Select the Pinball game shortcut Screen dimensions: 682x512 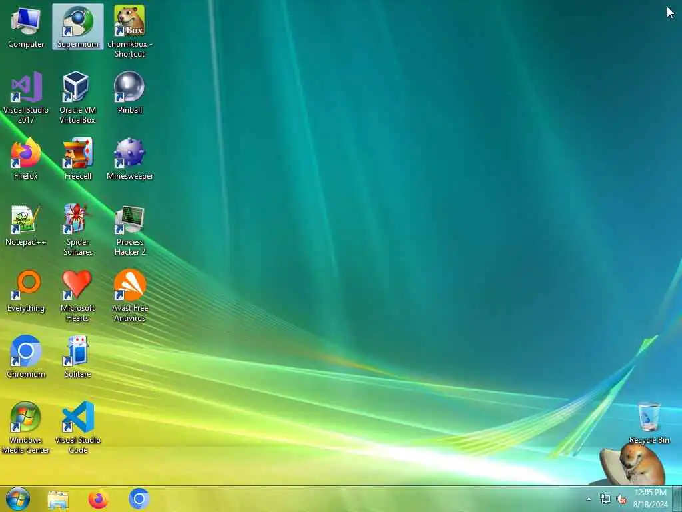coord(130,93)
